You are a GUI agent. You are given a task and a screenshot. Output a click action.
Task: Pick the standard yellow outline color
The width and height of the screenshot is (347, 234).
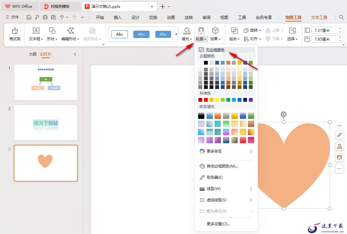click(217, 100)
